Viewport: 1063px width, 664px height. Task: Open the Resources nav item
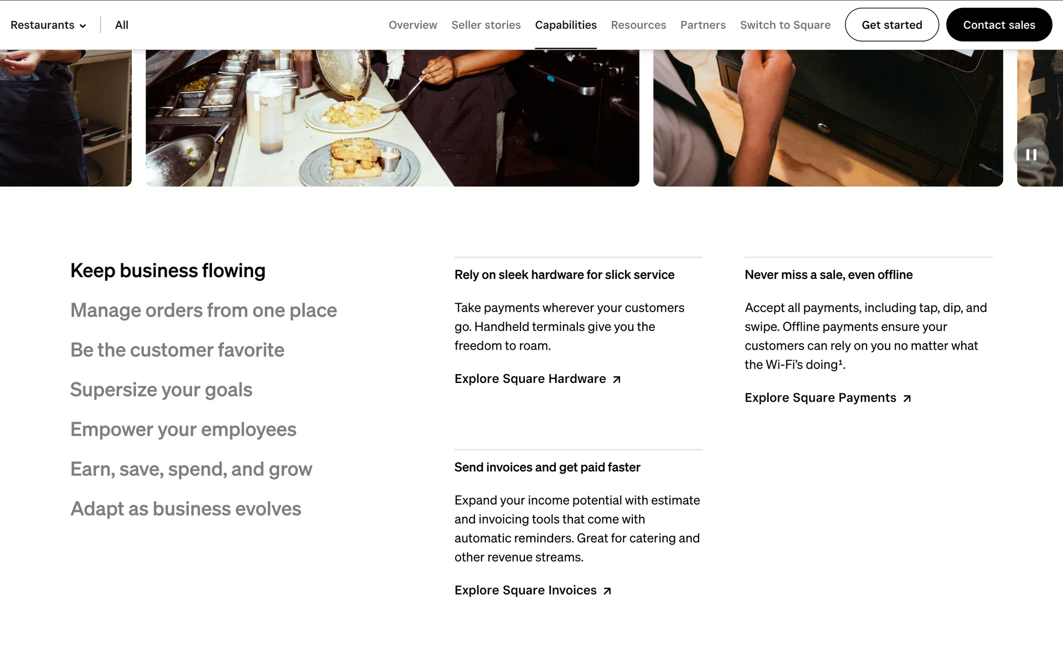(638, 25)
